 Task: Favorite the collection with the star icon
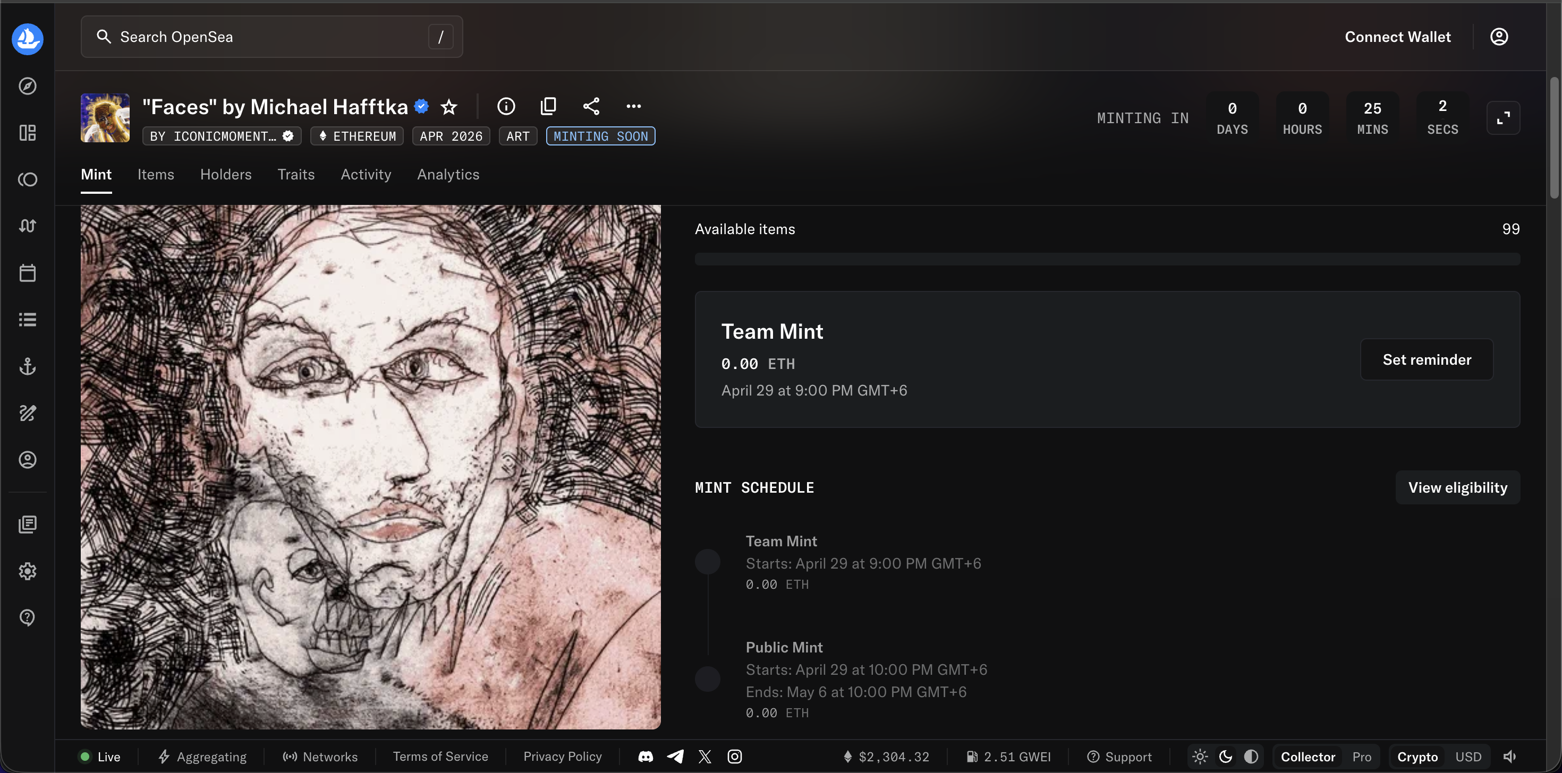(449, 107)
